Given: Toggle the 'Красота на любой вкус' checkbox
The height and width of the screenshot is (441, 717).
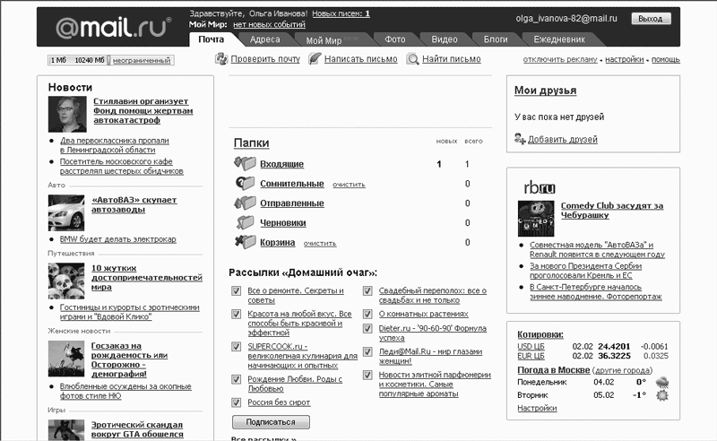Looking at the screenshot, I should pos(236,314).
